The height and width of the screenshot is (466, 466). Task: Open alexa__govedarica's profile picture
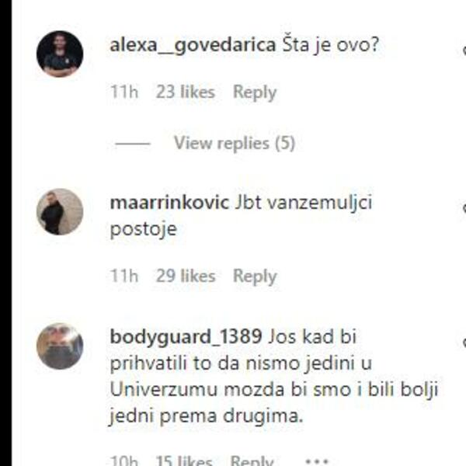(x=60, y=54)
